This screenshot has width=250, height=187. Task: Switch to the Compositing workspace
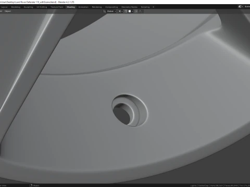pos(111,7)
